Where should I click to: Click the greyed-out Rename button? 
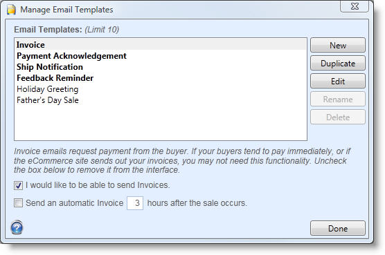pyautogui.click(x=338, y=100)
